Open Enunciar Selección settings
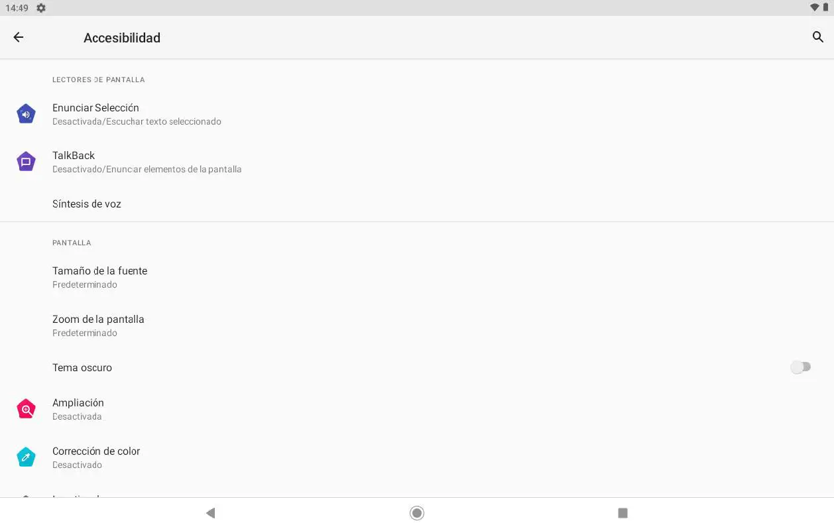Screen dimensions: 834x529 417,114
